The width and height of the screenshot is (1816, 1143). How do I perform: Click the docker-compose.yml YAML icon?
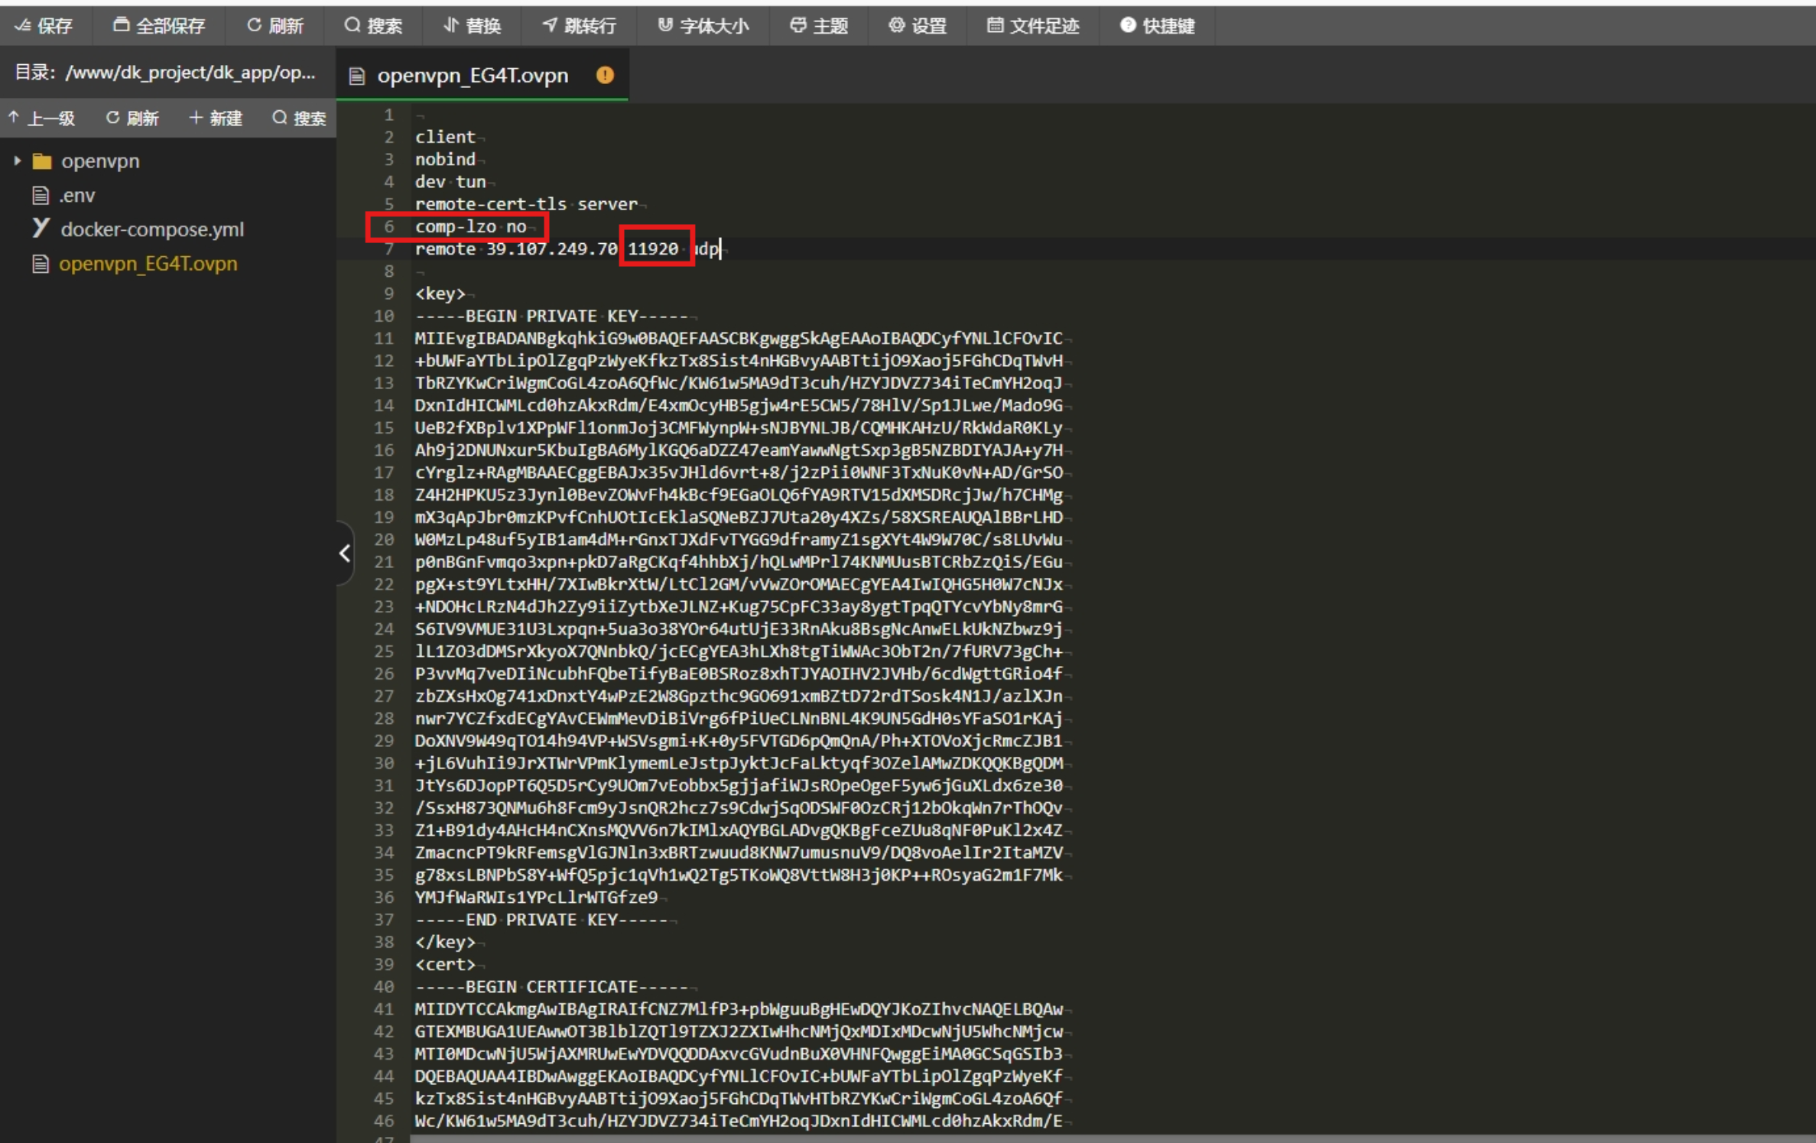[41, 229]
